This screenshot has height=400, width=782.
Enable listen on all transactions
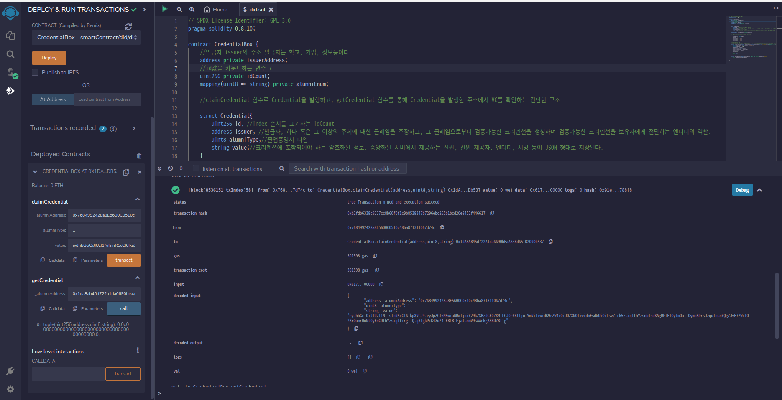point(196,168)
